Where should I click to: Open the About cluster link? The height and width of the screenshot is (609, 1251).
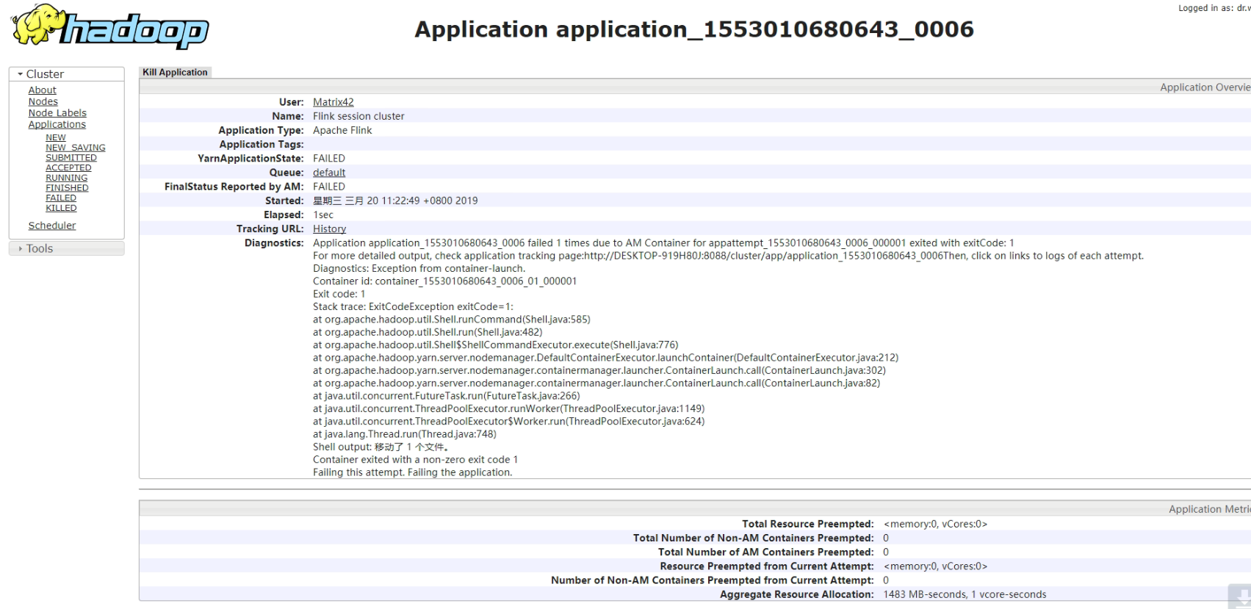click(42, 90)
